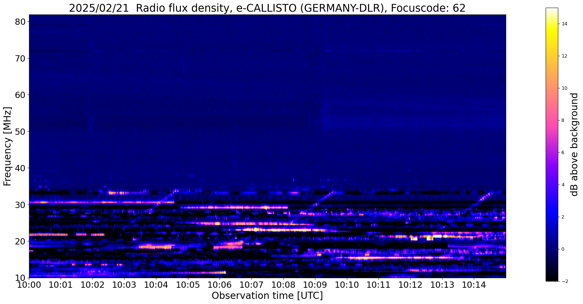This screenshot has width=583, height=304.
Task: Click the 10:00 time tick label
Action: coord(29,285)
